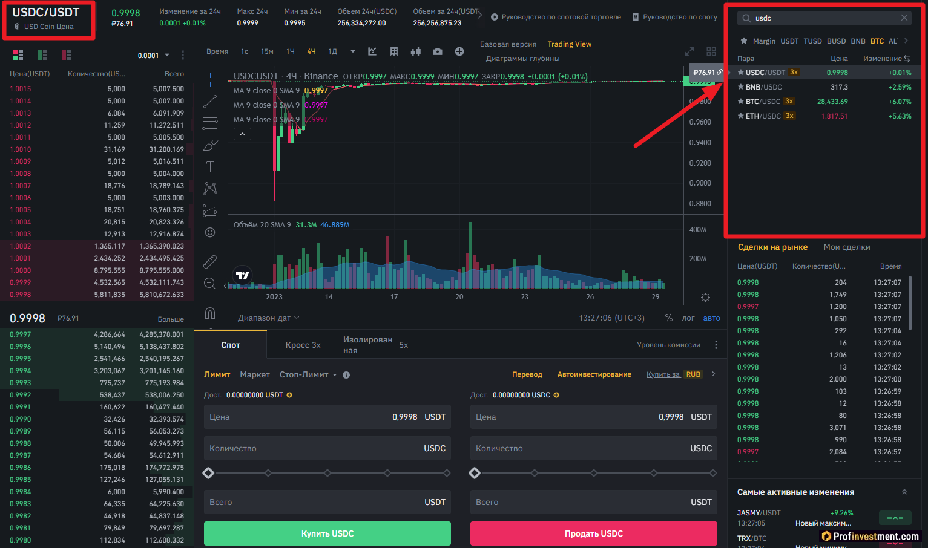
Task: Open 'Мои сделки' tab
Action: pos(847,247)
